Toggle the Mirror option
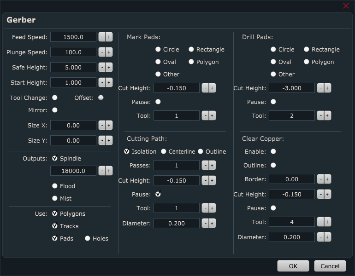The height and width of the screenshot is (276, 355). (x=55, y=110)
